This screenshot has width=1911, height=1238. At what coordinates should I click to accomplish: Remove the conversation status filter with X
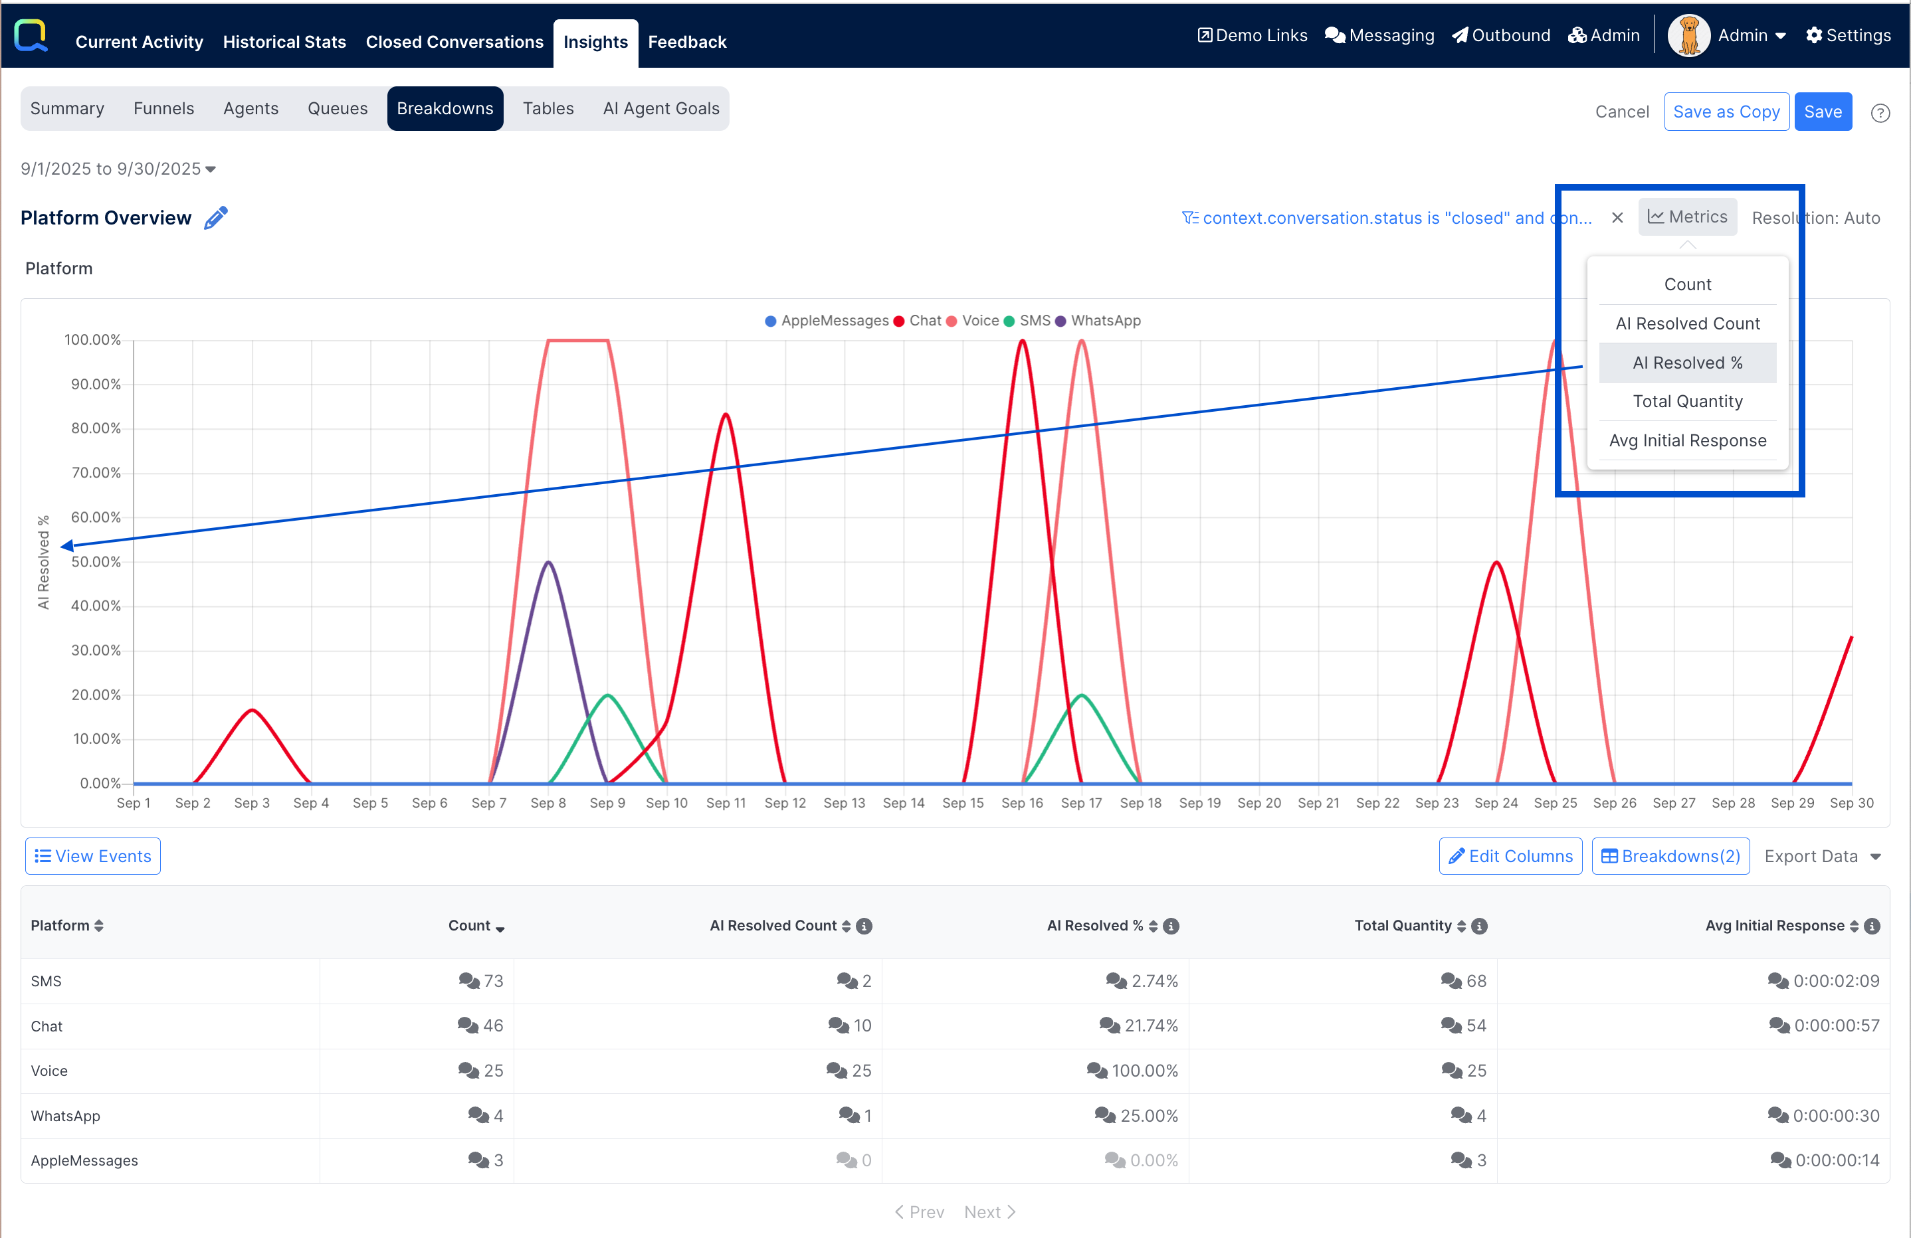click(x=1617, y=217)
